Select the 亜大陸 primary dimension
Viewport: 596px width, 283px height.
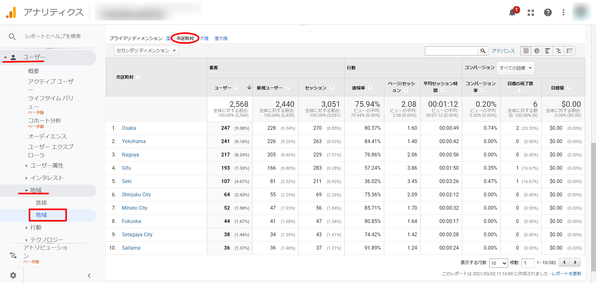221,38
